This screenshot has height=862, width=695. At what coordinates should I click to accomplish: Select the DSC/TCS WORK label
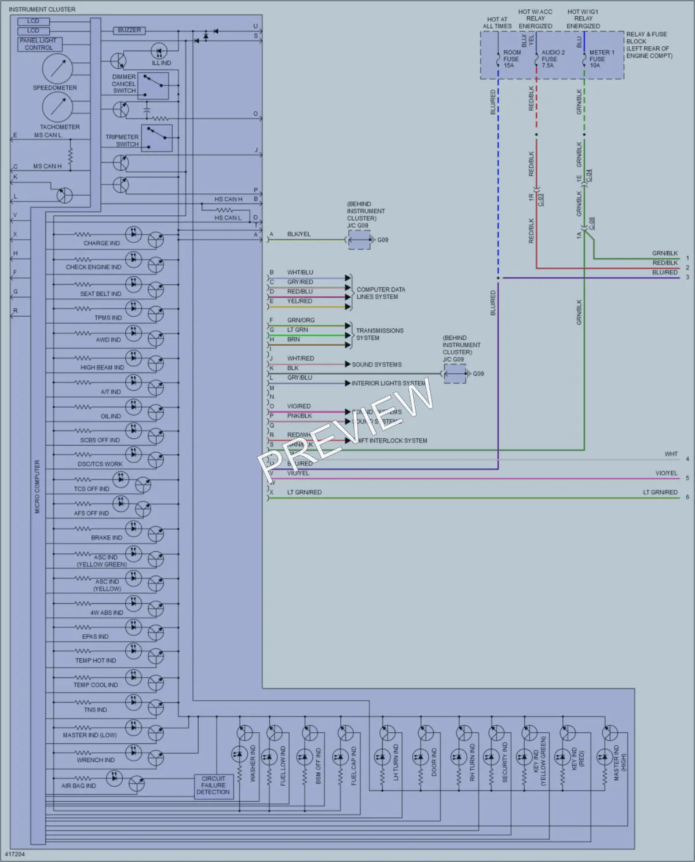pyautogui.click(x=100, y=464)
